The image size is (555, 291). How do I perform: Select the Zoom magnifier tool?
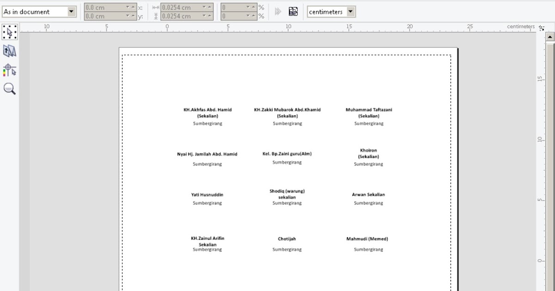point(10,89)
